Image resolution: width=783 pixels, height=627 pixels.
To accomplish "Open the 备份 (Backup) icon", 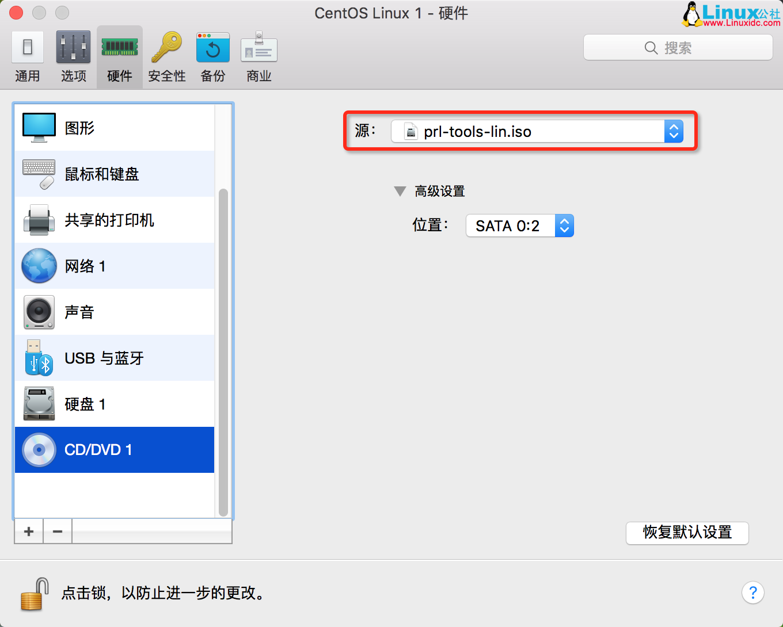I will [x=213, y=47].
